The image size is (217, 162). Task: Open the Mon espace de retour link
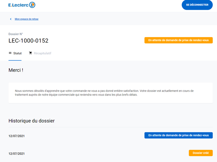coord(27,19)
